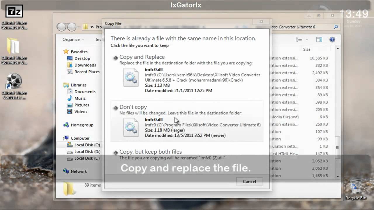The height and width of the screenshot is (210, 374).
Task: Toggle the preview pane button
Action: click(x=319, y=39)
